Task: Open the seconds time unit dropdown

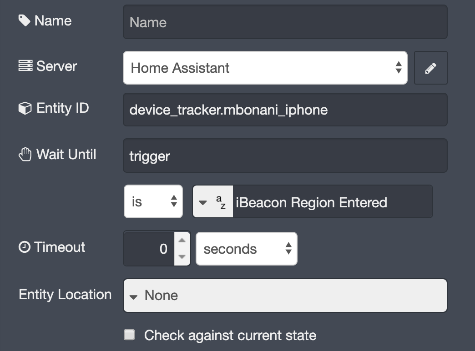Action: coord(246,248)
